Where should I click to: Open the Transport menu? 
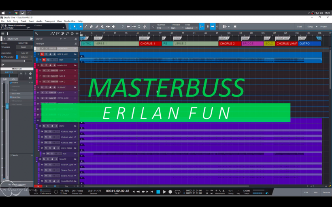(50, 21)
